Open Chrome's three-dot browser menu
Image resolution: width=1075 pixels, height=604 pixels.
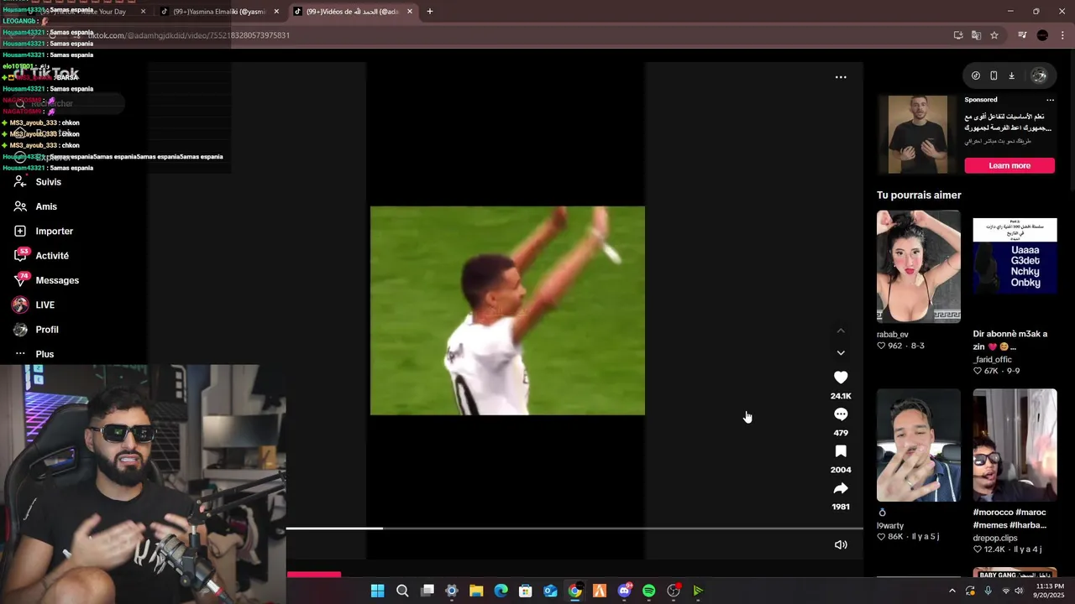tap(1062, 35)
